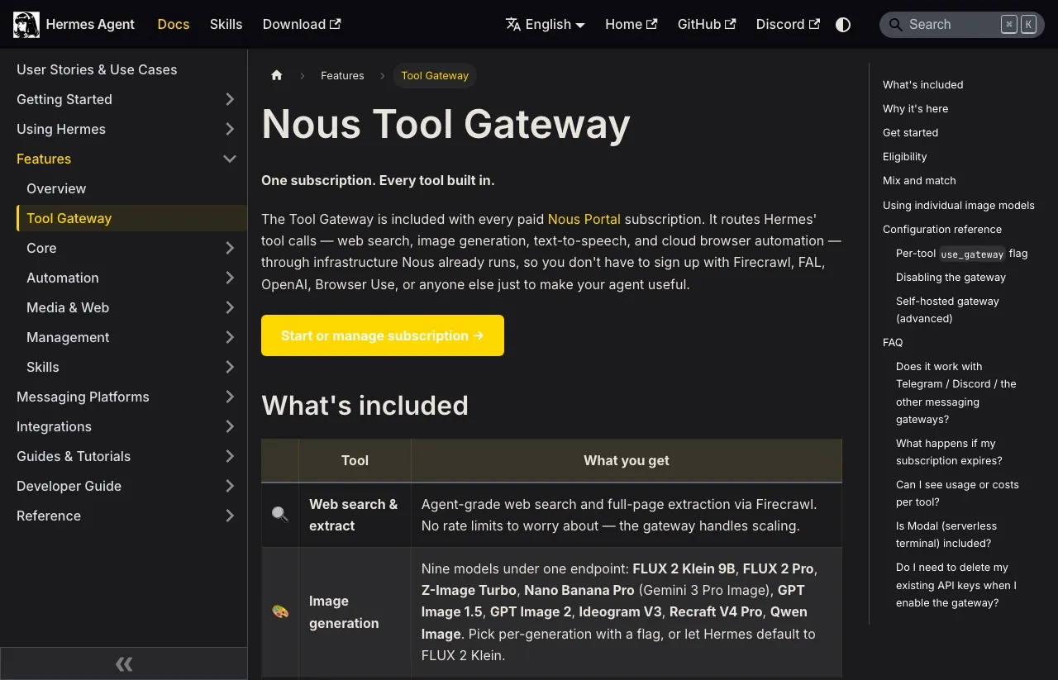
Task: Open the Docs navbar tab
Action: tap(174, 25)
